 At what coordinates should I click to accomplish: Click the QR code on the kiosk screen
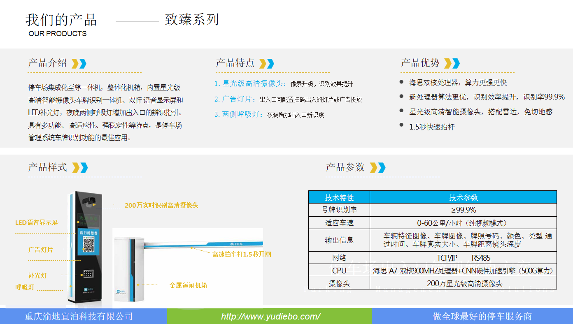tap(90, 245)
